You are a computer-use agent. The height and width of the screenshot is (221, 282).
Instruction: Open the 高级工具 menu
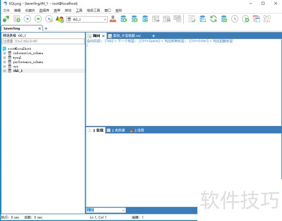(x=93, y=10)
